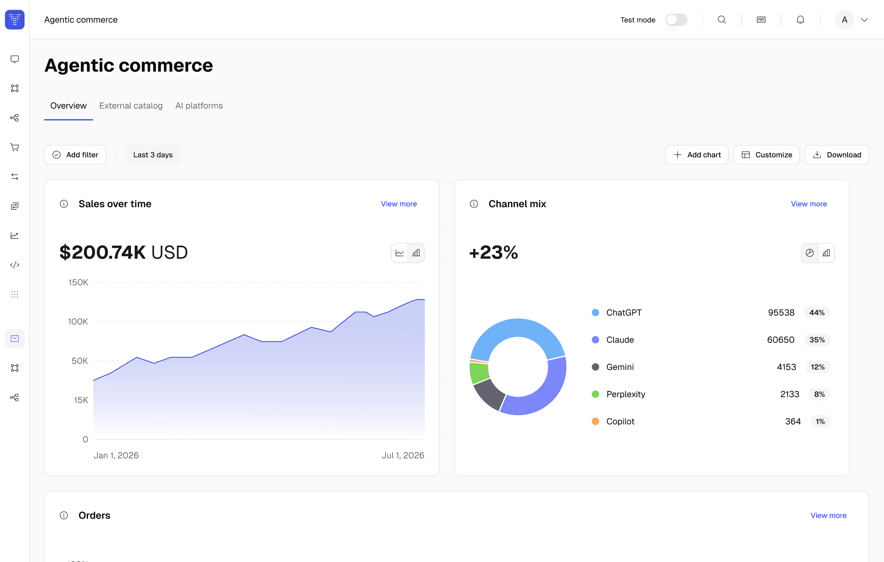Switch Sales over time to bar chart
884x562 pixels.
click(416, 253)
